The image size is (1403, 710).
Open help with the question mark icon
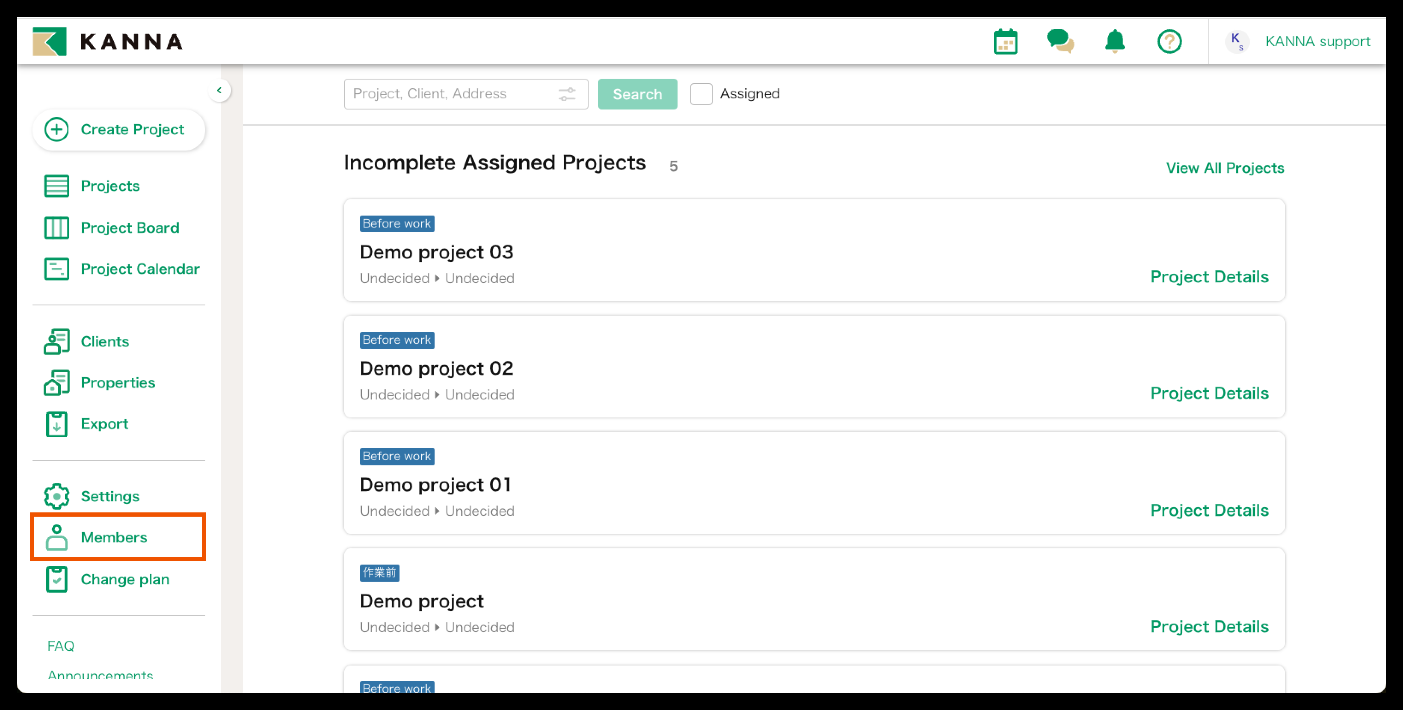click(1169, 41)
